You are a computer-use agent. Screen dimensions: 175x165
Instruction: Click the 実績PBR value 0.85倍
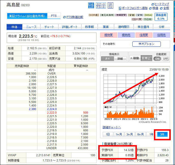[x=129, y=155]
